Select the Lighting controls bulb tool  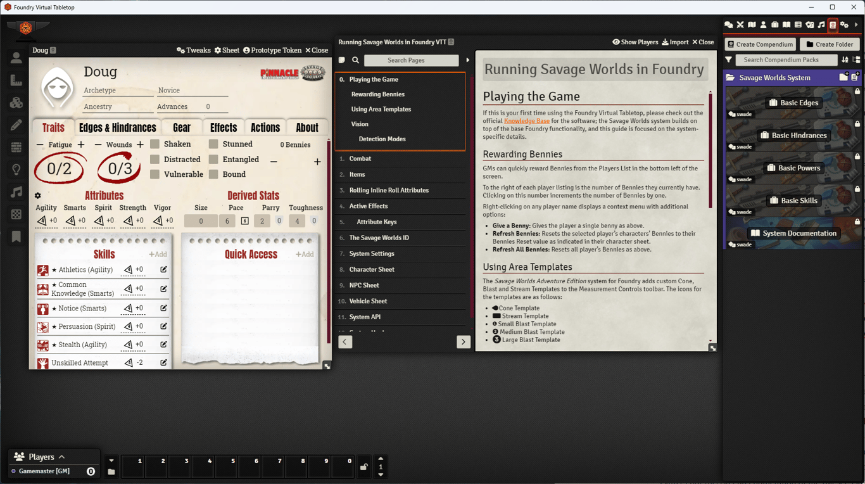click(x=16, y=170)
